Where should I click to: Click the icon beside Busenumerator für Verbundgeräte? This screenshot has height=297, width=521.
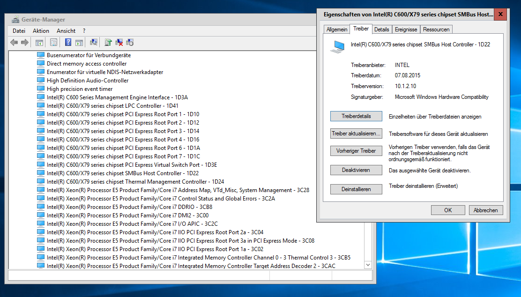click(x=41, y=55)
